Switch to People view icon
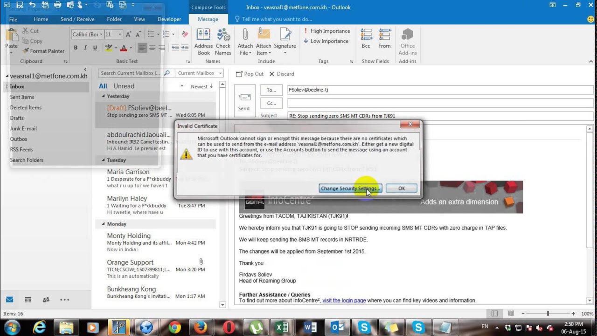 pos(46,300)
